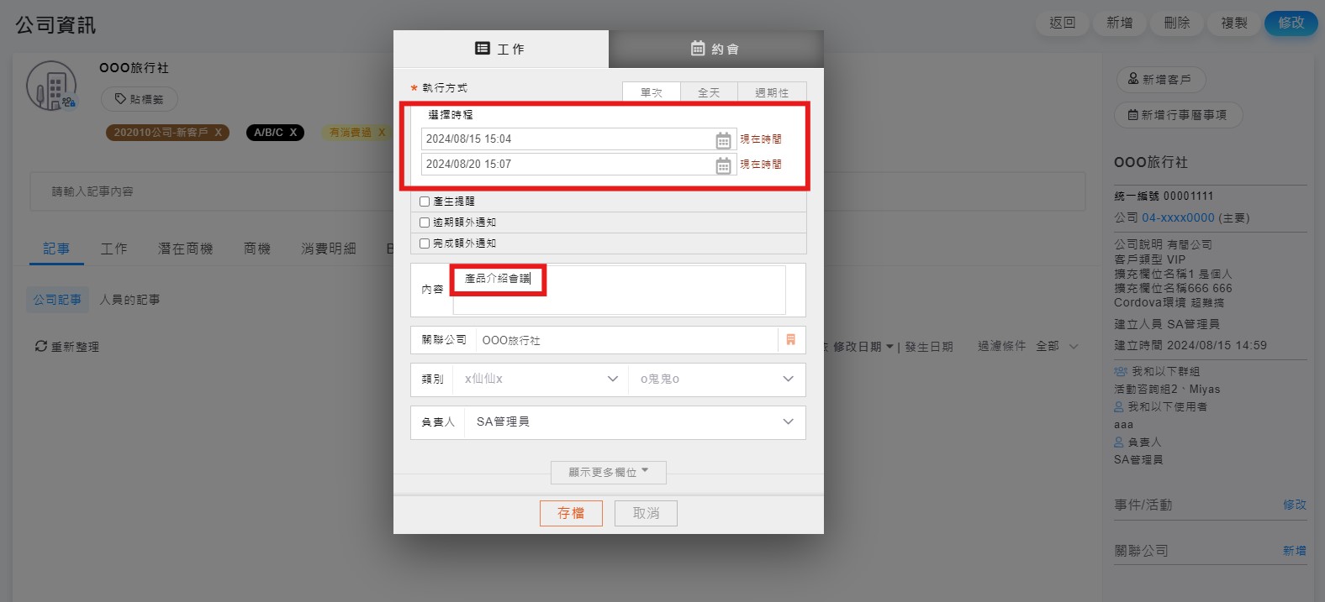The height and width of the screenshot is (602, 1325).
Task: Tick the 完成額外通知 checkbox
Action: click(425, 243)
